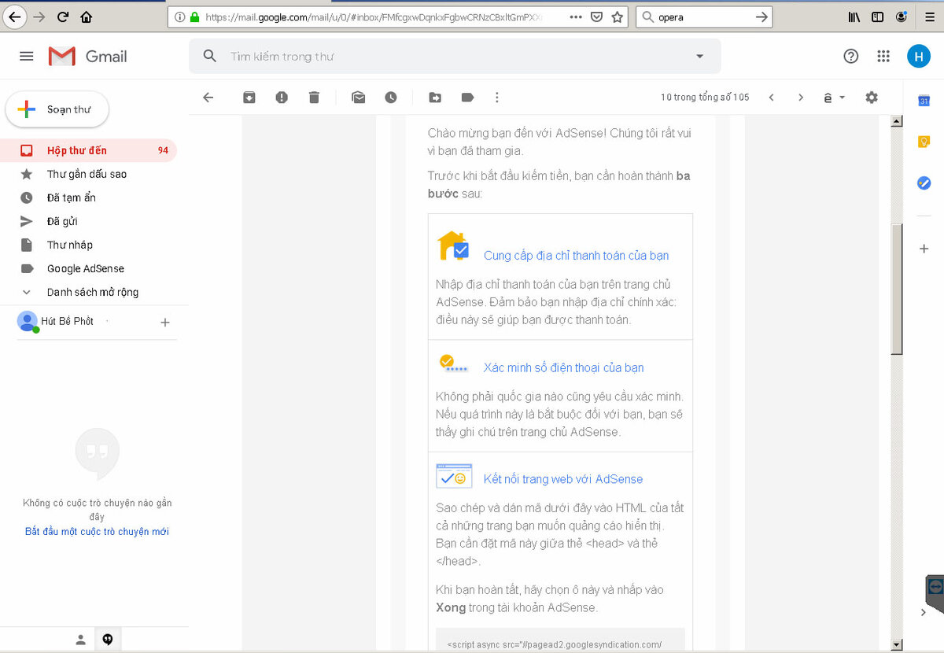Report this email as spam
The height and width of the screenshot is (653, 944).
tap(282, 98)
